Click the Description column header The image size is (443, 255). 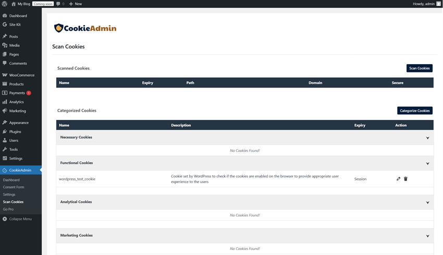pos(181,125)
